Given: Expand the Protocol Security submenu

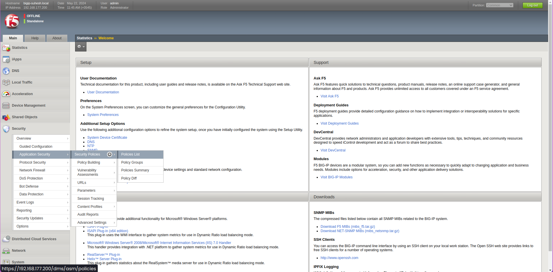Looking at the screenshot, I should coord(41,162).
